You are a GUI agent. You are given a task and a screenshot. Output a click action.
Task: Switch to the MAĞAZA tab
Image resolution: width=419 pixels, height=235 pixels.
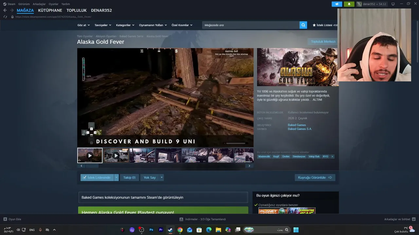pyautogui.click(x=25, y=10)
